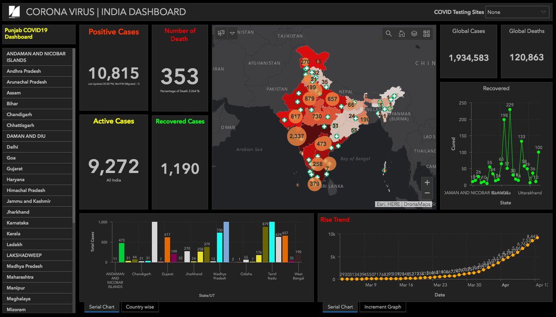Select Daman and Diu in state list

(x=37, y=136)
